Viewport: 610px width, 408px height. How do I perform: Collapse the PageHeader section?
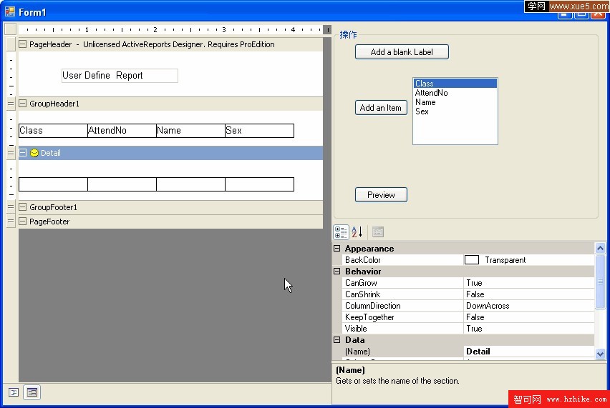[23, 44]
